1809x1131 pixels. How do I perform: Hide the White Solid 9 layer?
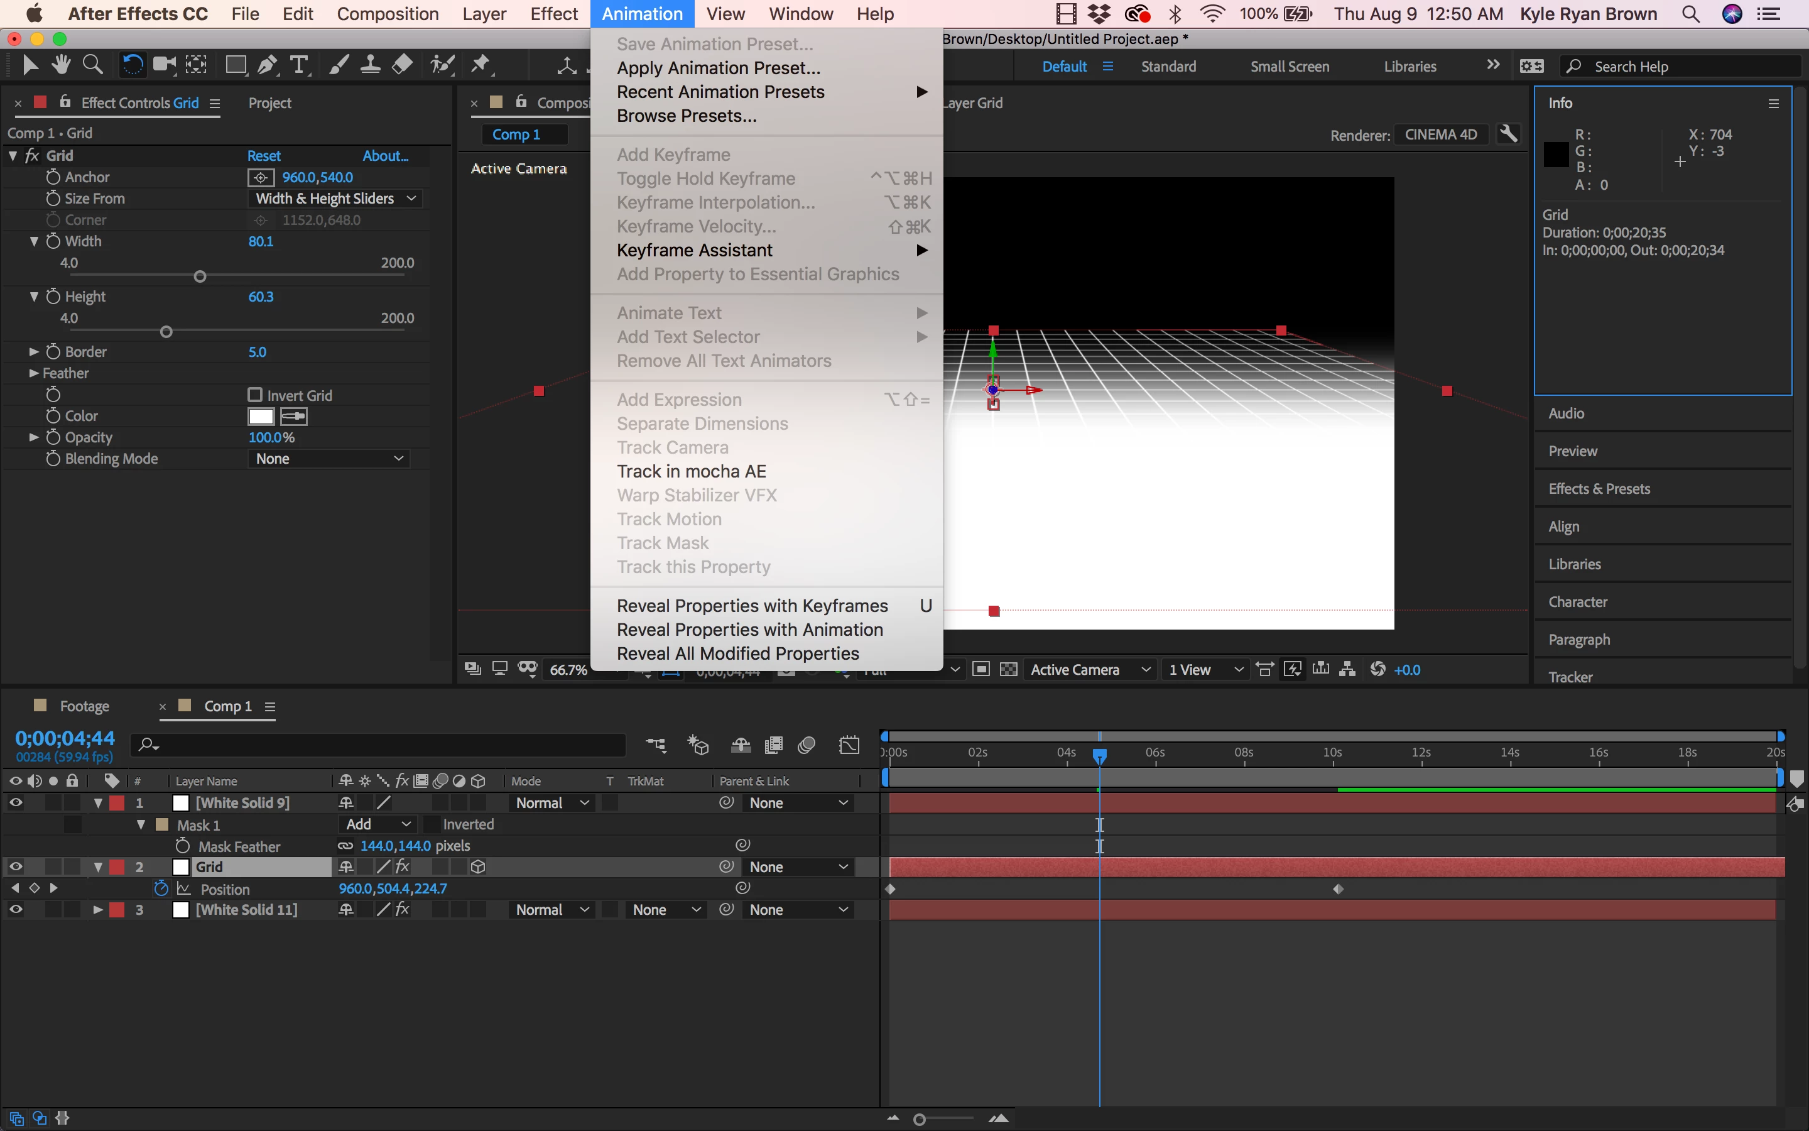[16, 802]
